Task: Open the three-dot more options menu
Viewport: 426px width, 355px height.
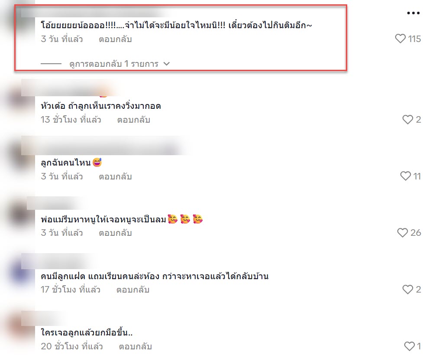Action: pos(413,13)
